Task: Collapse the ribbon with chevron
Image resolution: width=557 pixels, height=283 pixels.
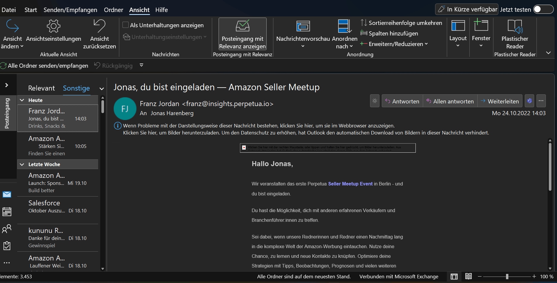Action: tap(549, 53)
